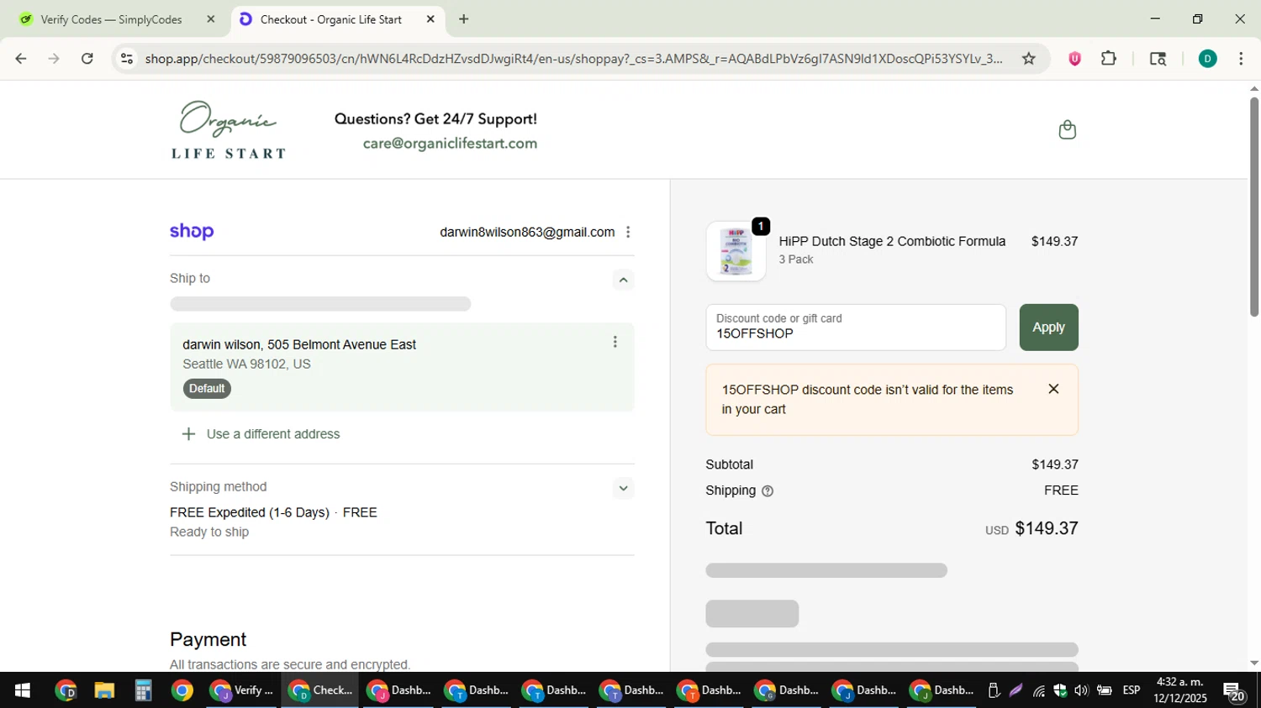Screen dimensions: 1261x708
Task: Select the darwin wilson default address card
Action: pyautogui.click(x=402, y=367)
